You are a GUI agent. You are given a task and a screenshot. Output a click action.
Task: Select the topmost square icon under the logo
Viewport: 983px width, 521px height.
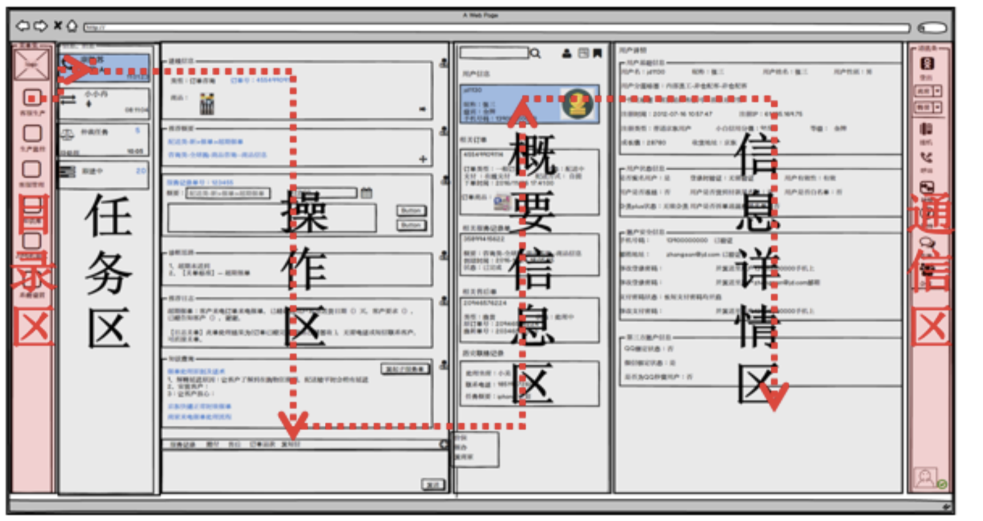pyautogui.click(x=32, y=98)
